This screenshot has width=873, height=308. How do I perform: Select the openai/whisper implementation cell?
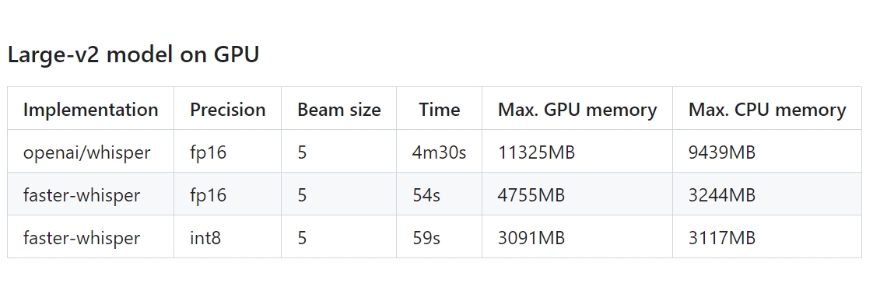(87, 152)
